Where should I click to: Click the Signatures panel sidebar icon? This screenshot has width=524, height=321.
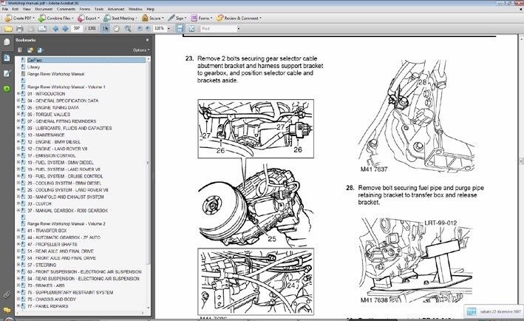coord(7,73)
